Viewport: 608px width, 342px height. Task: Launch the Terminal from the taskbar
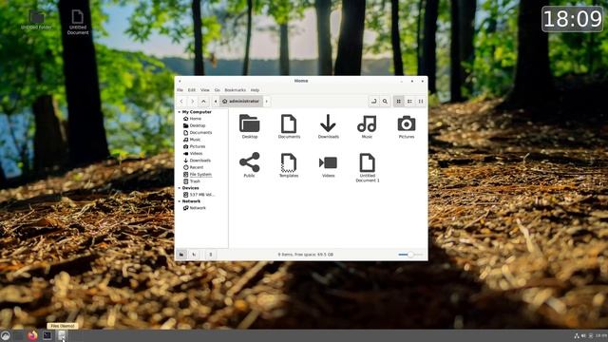pyautogui.click(x=47, y=335)
